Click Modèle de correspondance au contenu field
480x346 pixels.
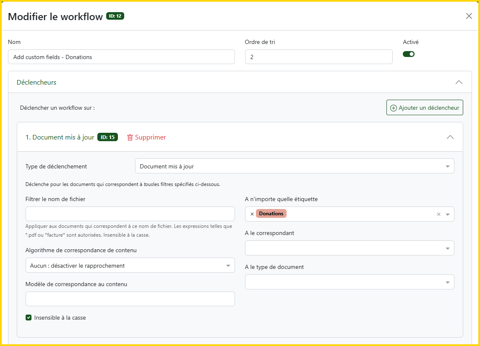tap(130, 299)
